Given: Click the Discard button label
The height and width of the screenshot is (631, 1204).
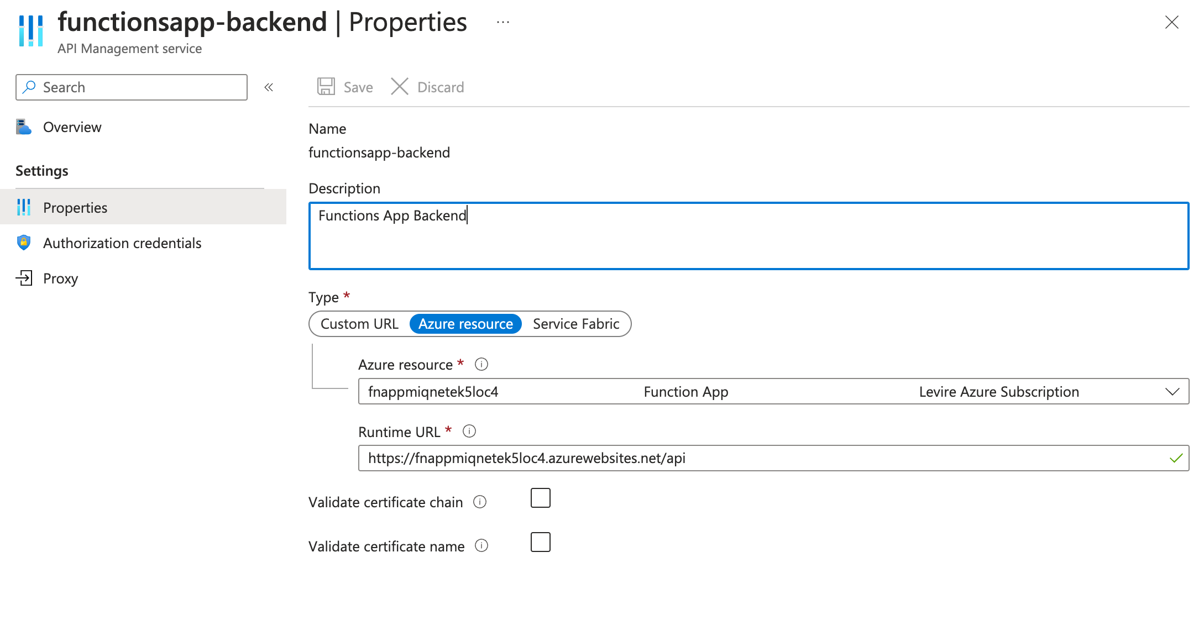Looking at the screenshot, I should pyautogui.click(x=441, y=87).
